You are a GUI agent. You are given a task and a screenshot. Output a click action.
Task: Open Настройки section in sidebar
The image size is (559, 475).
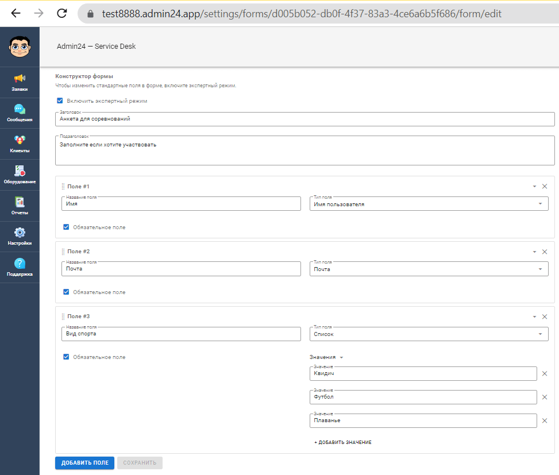(x=20, y=237)
